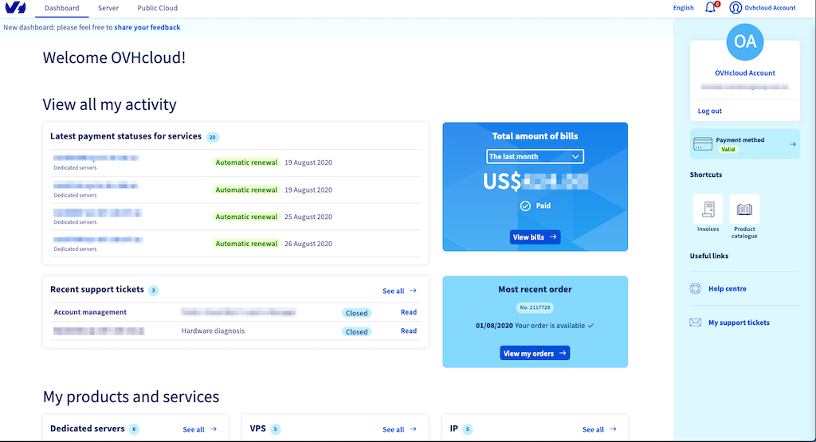Read the Account management ticket

408,312
